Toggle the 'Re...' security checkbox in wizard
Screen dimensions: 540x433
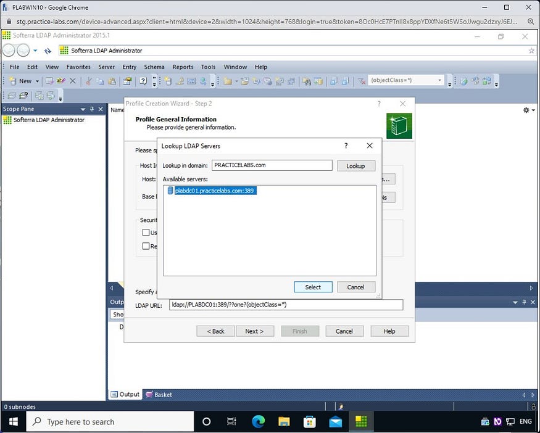point(146,246)
